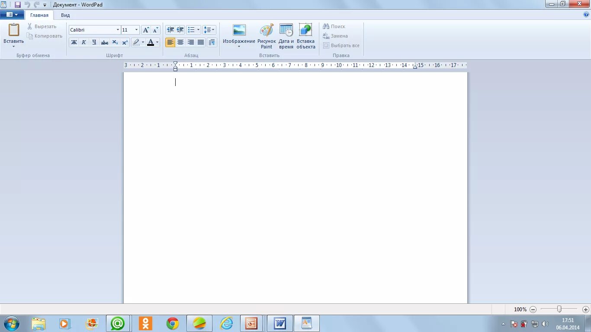The width and height of the screenshot is (591, 332).
Task: Click the left indent marker on ruler
Action: coord(175,66)
